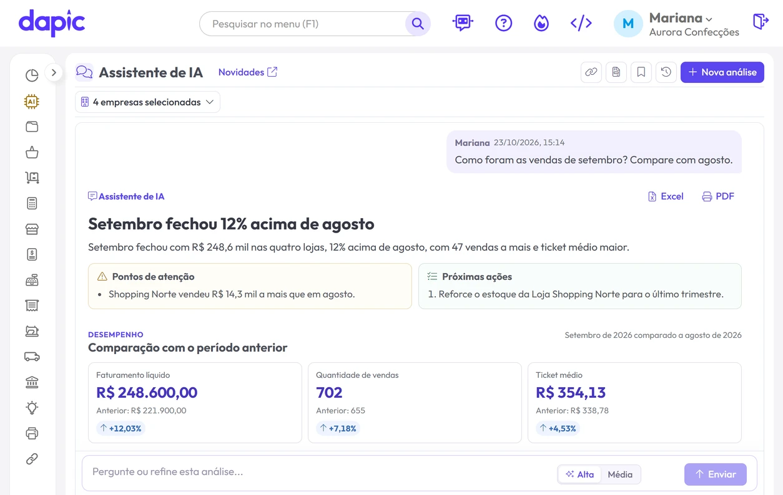Open the invoice receipt icon in sidebar
The image size is (783, 495).
tap(32, 305)
